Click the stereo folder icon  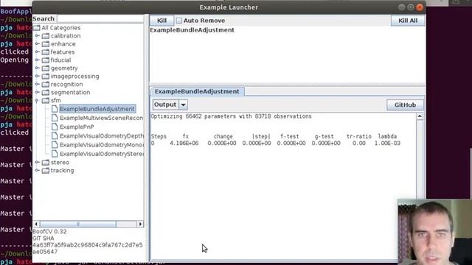46,163
